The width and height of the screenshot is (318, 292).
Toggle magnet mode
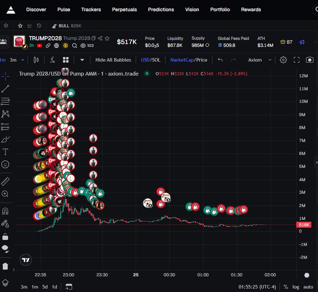tap(5, 211)
